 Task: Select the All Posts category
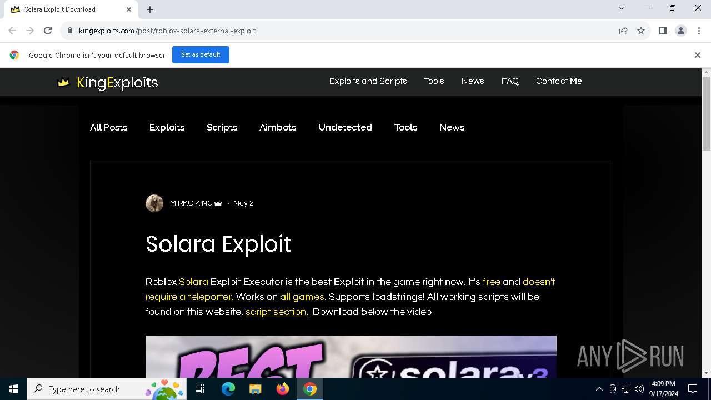pos(109,127)
